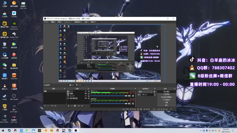Open source properties gear in Sources panel
This screenshot has width=237, height=133.
pyautogui.click(x=75, y=106)
